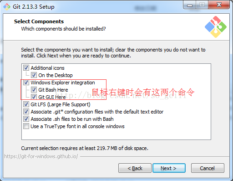This screenshot has width=233, height=181.
Task: Uncheck Associate .git* configuration files option
Action: (26, 112)
